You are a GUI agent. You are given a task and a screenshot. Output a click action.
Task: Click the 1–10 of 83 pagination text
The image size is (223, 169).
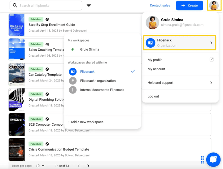pyautogui.click(x=62, y=166)
